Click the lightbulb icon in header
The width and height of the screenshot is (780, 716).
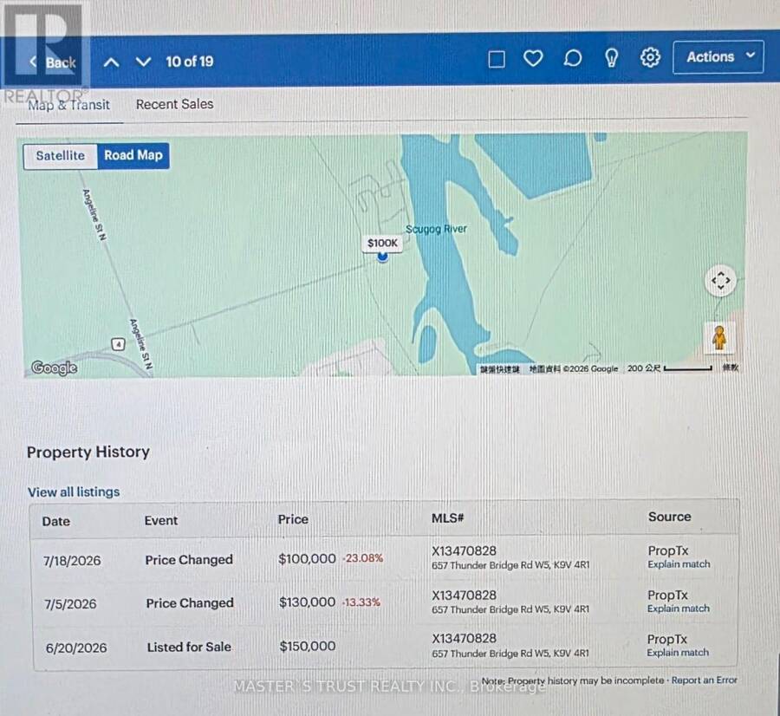point(611,58)
